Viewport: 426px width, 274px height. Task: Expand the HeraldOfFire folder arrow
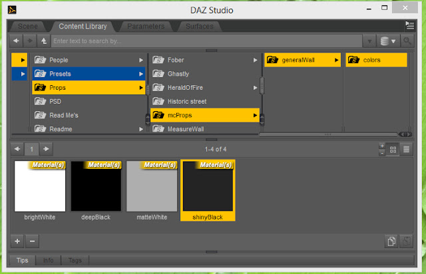pos(255,88)
